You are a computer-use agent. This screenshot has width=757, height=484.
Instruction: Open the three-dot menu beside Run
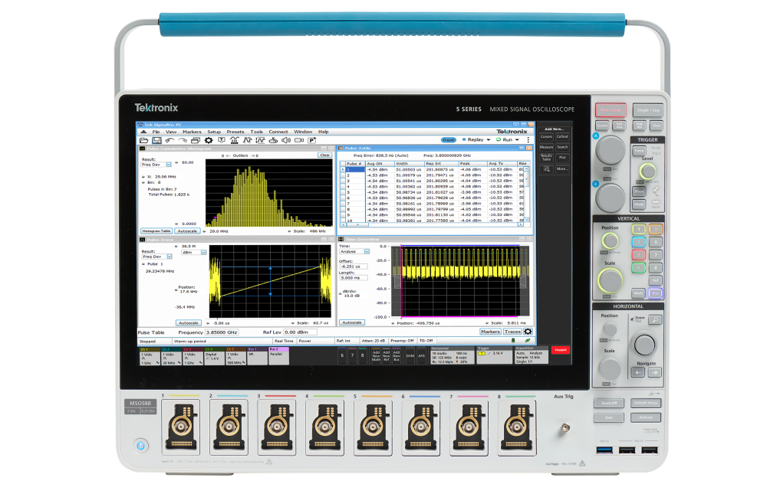pos(528,140)
